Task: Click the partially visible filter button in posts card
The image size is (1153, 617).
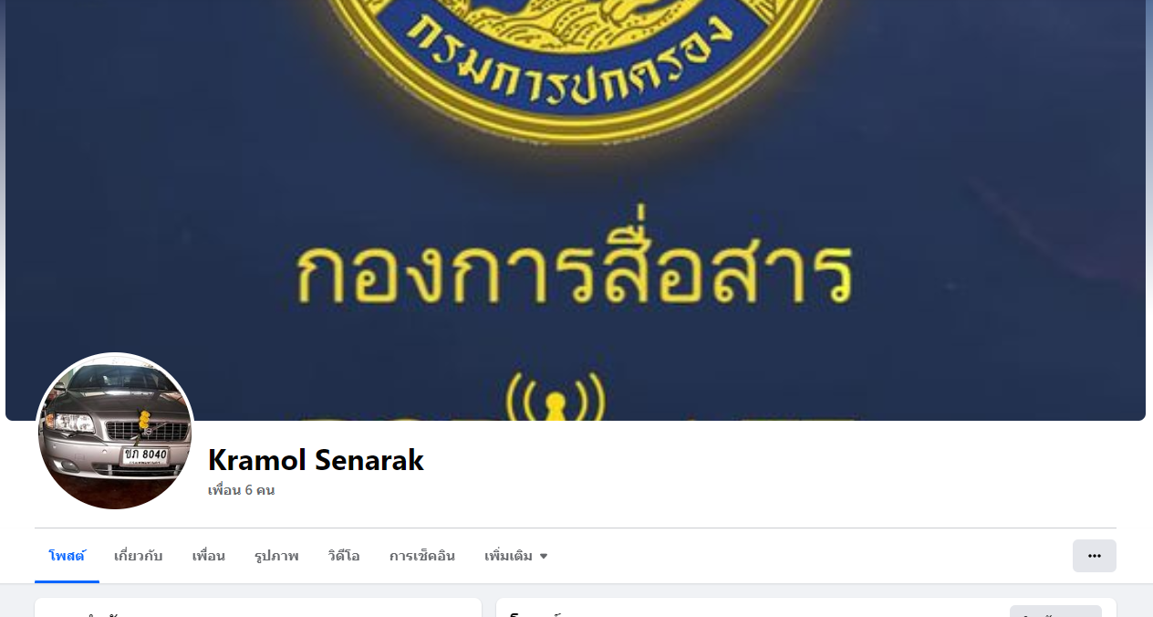Action: point(1055,611)
